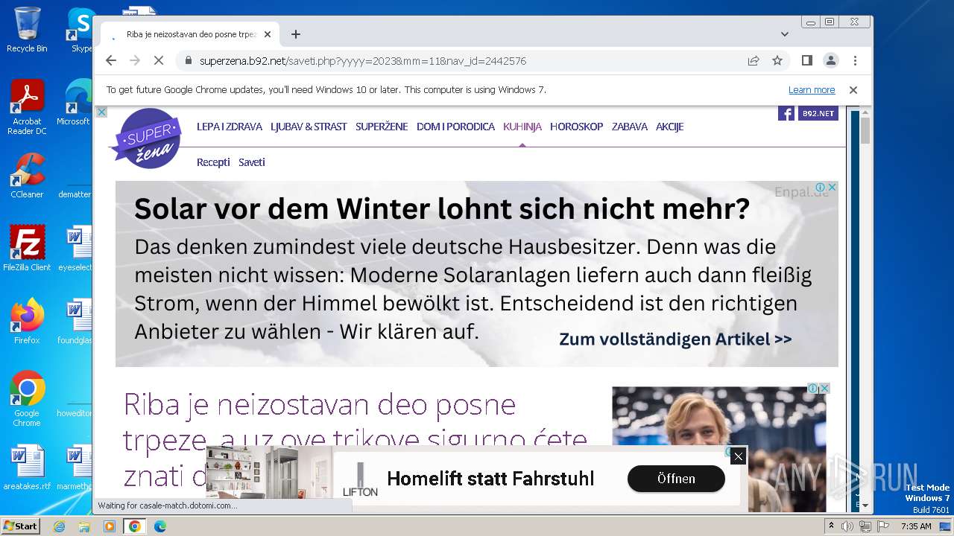954x536 pixels.
Task: Dismiss the Chrome update notification bar
Action: (x=853, y=90)
